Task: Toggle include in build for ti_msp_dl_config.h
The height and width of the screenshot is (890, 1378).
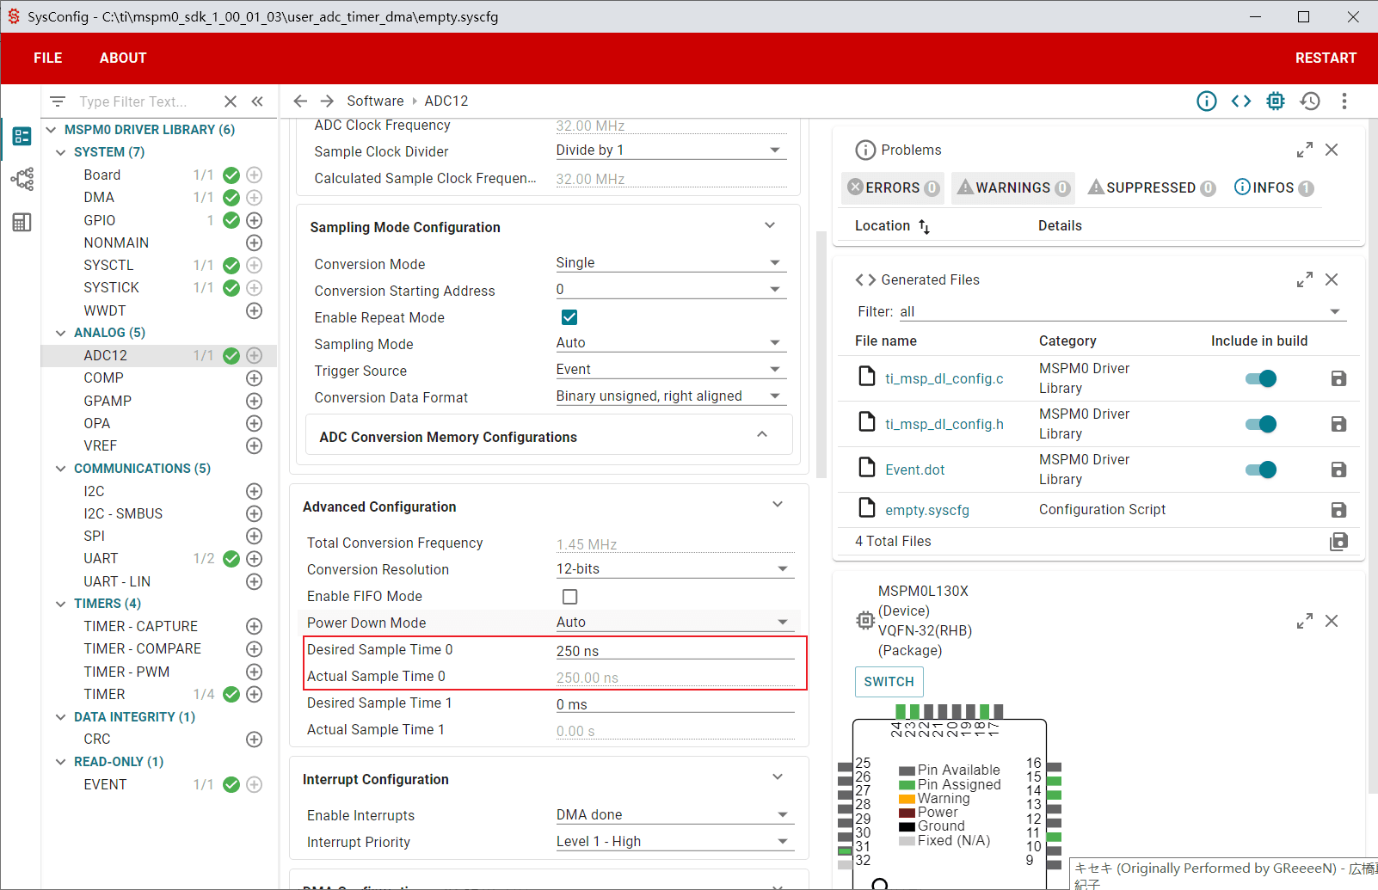Action: pos(1261,424)
